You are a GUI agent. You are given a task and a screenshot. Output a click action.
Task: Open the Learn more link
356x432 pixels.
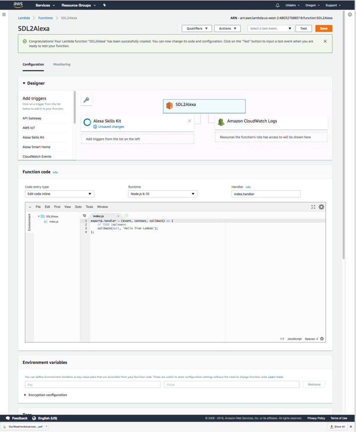click(276, 377)
